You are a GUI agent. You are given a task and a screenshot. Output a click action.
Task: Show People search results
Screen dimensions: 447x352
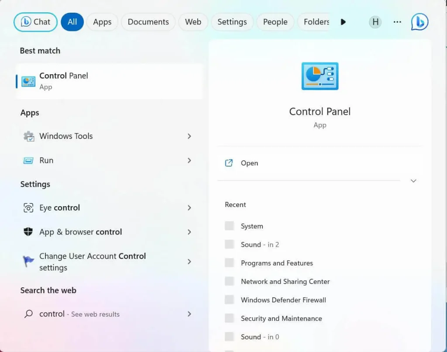275,22
